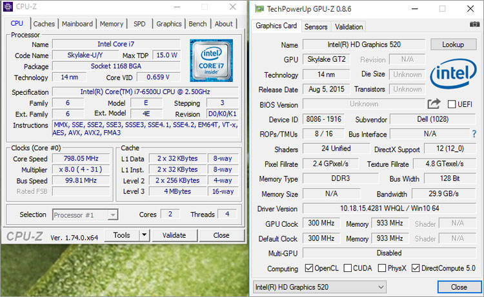The image size is (484, 297).
Task: Click the BIOS export share arrow icon
Action: [434, 104]
